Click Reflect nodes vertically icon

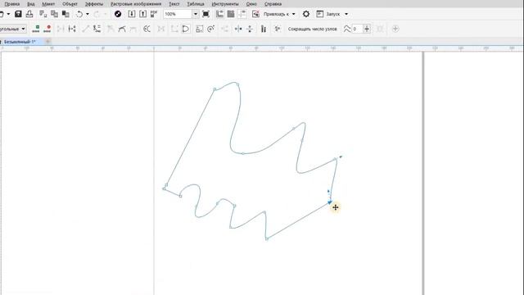tap(250, 29)
